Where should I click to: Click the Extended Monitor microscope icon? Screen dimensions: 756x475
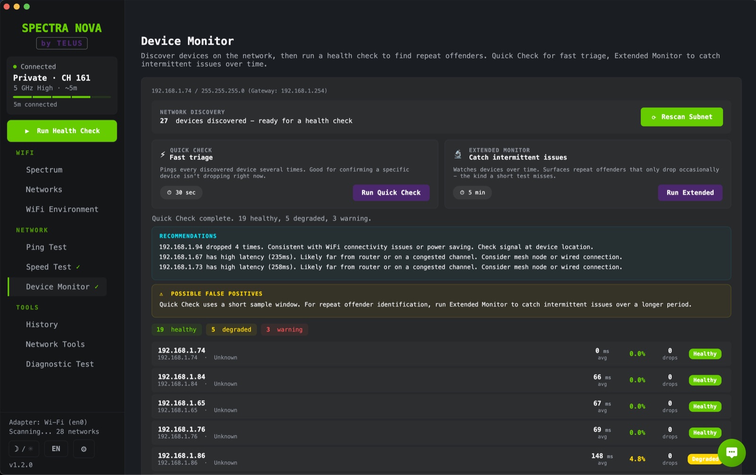(x=457, y=154)
